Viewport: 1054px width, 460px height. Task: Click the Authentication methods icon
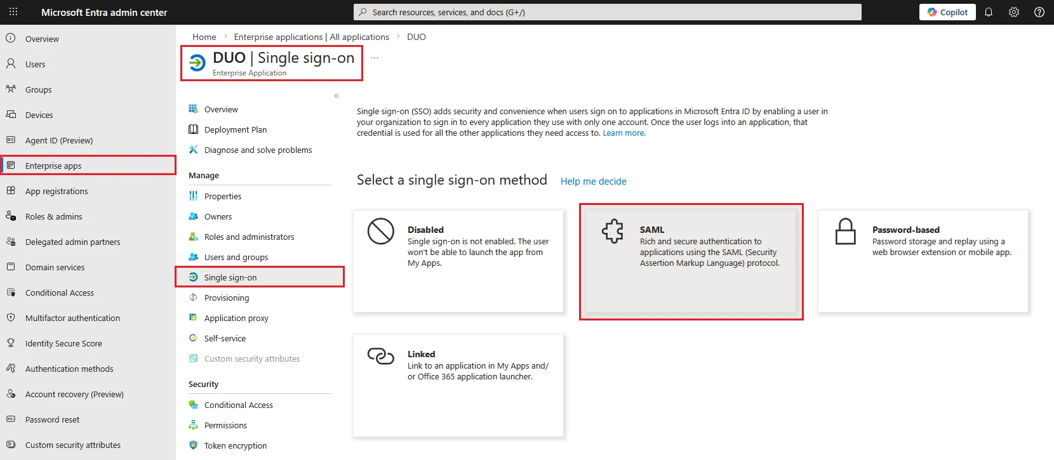11,368
